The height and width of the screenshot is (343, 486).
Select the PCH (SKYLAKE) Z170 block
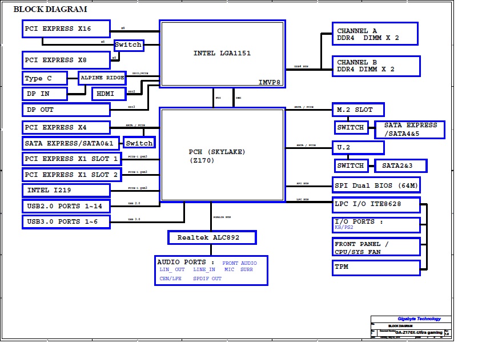222,155
